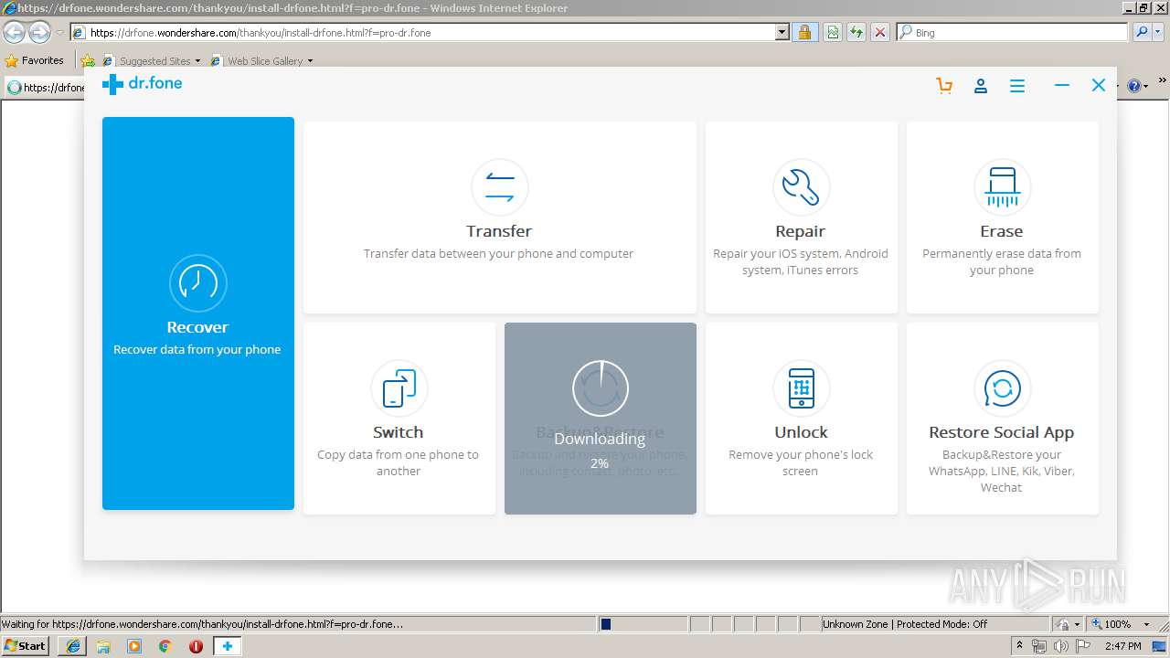This screenshot has width=1170, height=658.
Task: Click 'Unknown Zone | Protected Mode: Off' status
Action: 904,624
